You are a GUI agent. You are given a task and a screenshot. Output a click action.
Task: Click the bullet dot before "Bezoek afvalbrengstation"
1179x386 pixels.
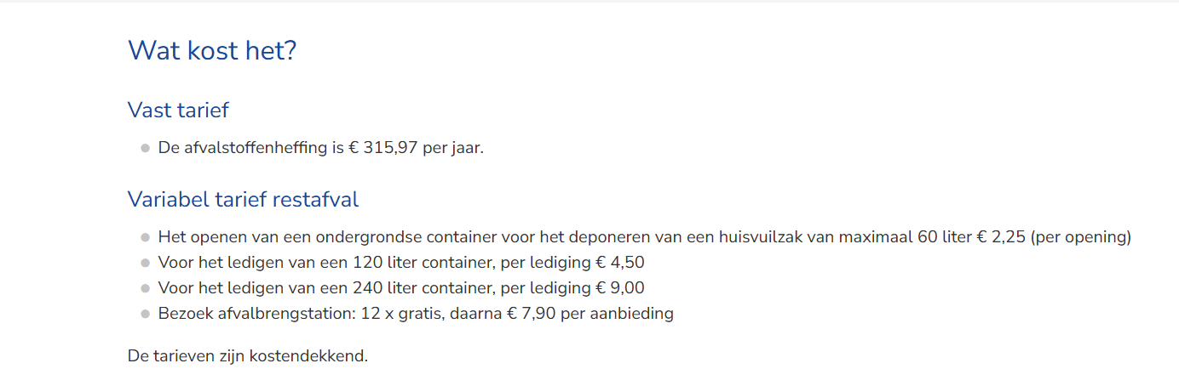click(x=145, y=314)
